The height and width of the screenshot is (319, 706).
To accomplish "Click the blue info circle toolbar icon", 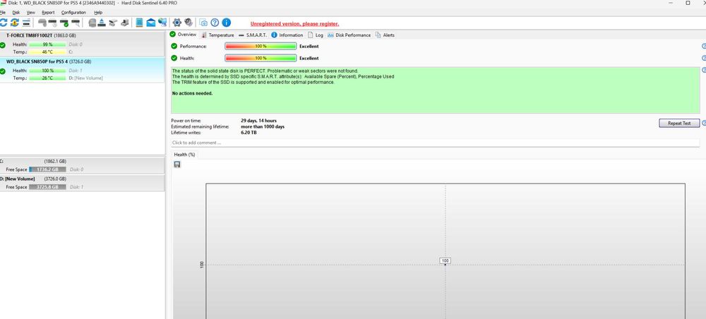I will click(x=227, y=23).
